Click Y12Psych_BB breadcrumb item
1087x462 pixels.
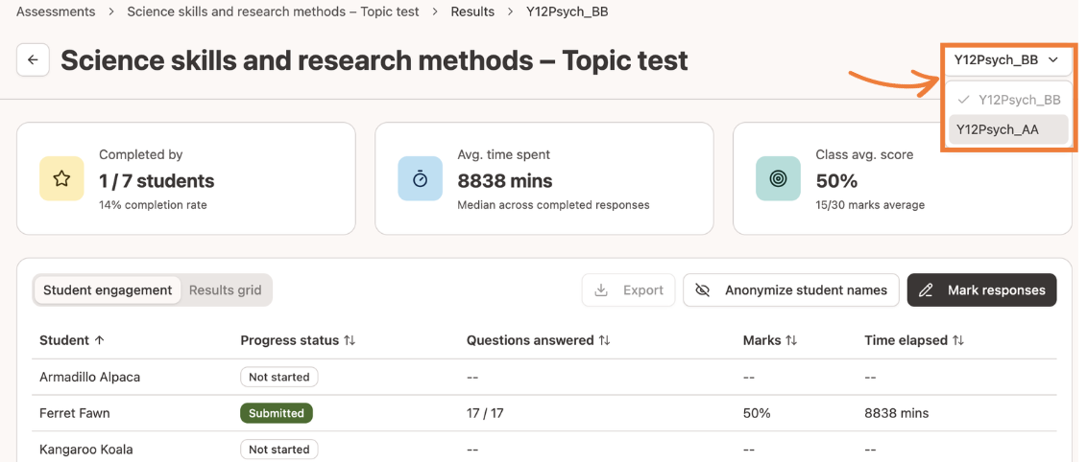pyautogui.click(x=568, y=12)
